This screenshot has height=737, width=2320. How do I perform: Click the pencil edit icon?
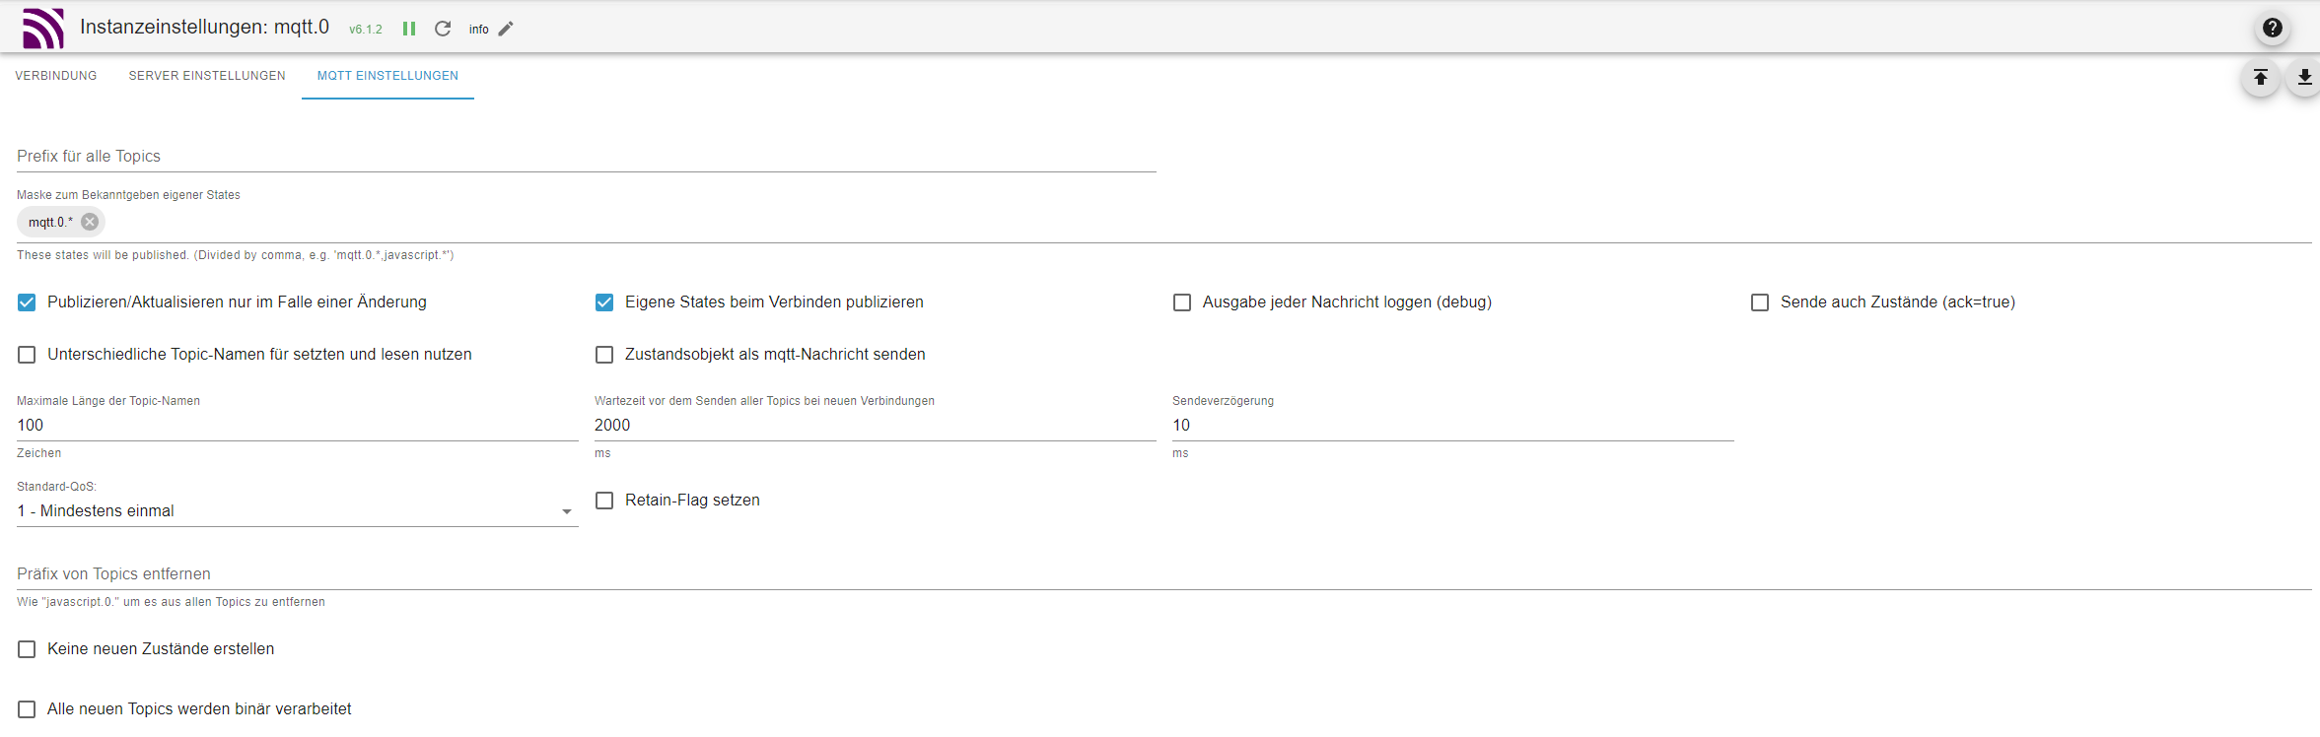click(x=506, y=29)
